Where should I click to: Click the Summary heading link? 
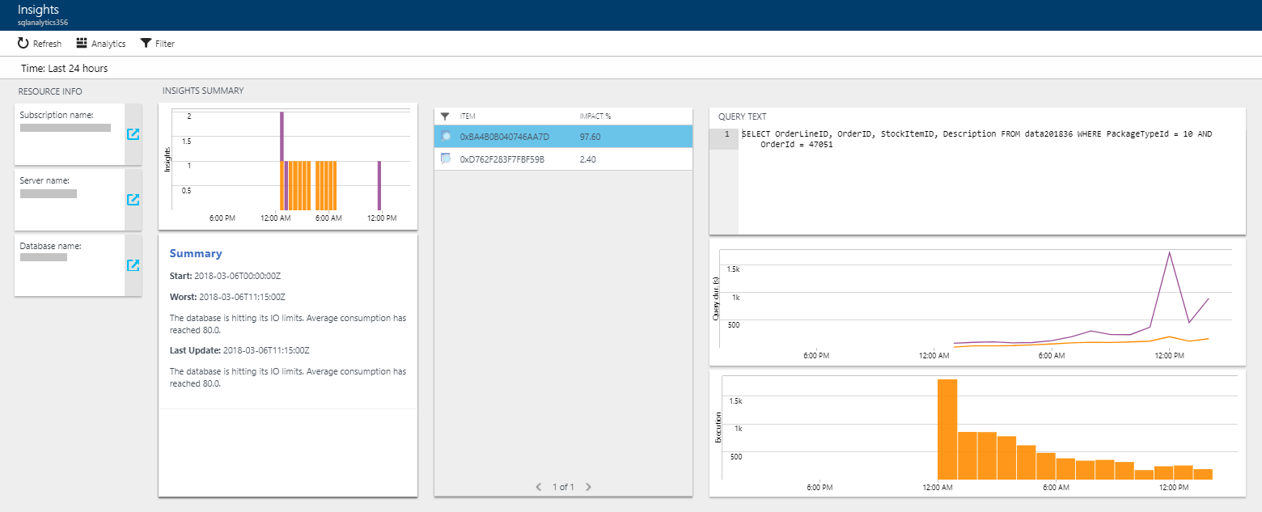point(196,253)
